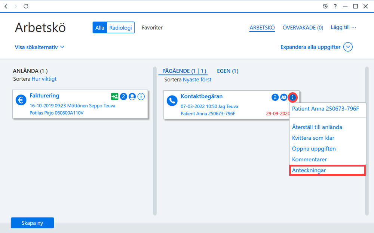Select the Alla filter

coord(100,28)
